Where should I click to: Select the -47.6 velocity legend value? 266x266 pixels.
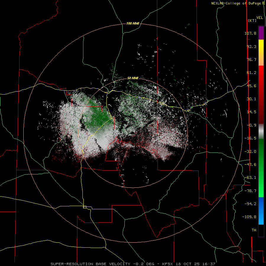(250, 165)
